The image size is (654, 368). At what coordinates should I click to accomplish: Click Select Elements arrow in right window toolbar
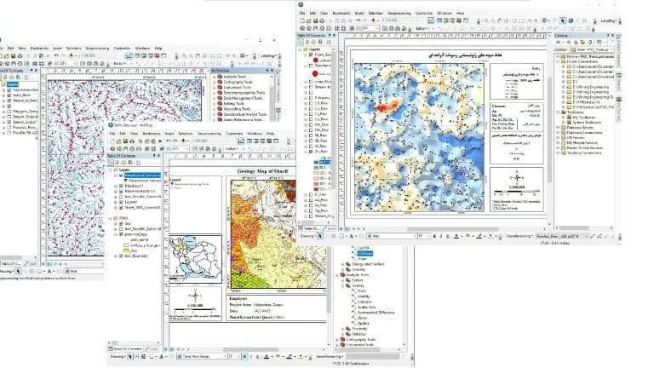(x=562, y=20)
